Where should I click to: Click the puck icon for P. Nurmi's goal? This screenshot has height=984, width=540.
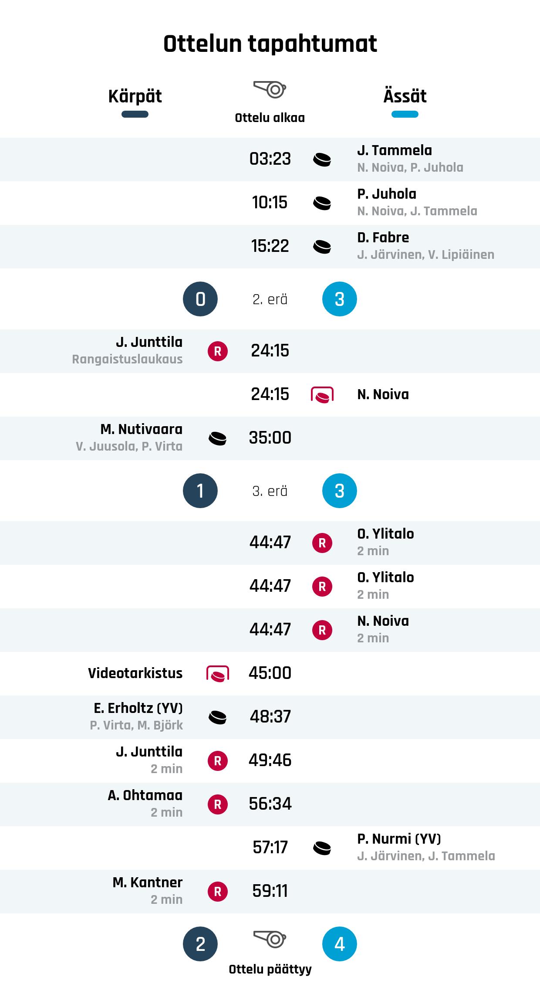click(x=322, y=848)
